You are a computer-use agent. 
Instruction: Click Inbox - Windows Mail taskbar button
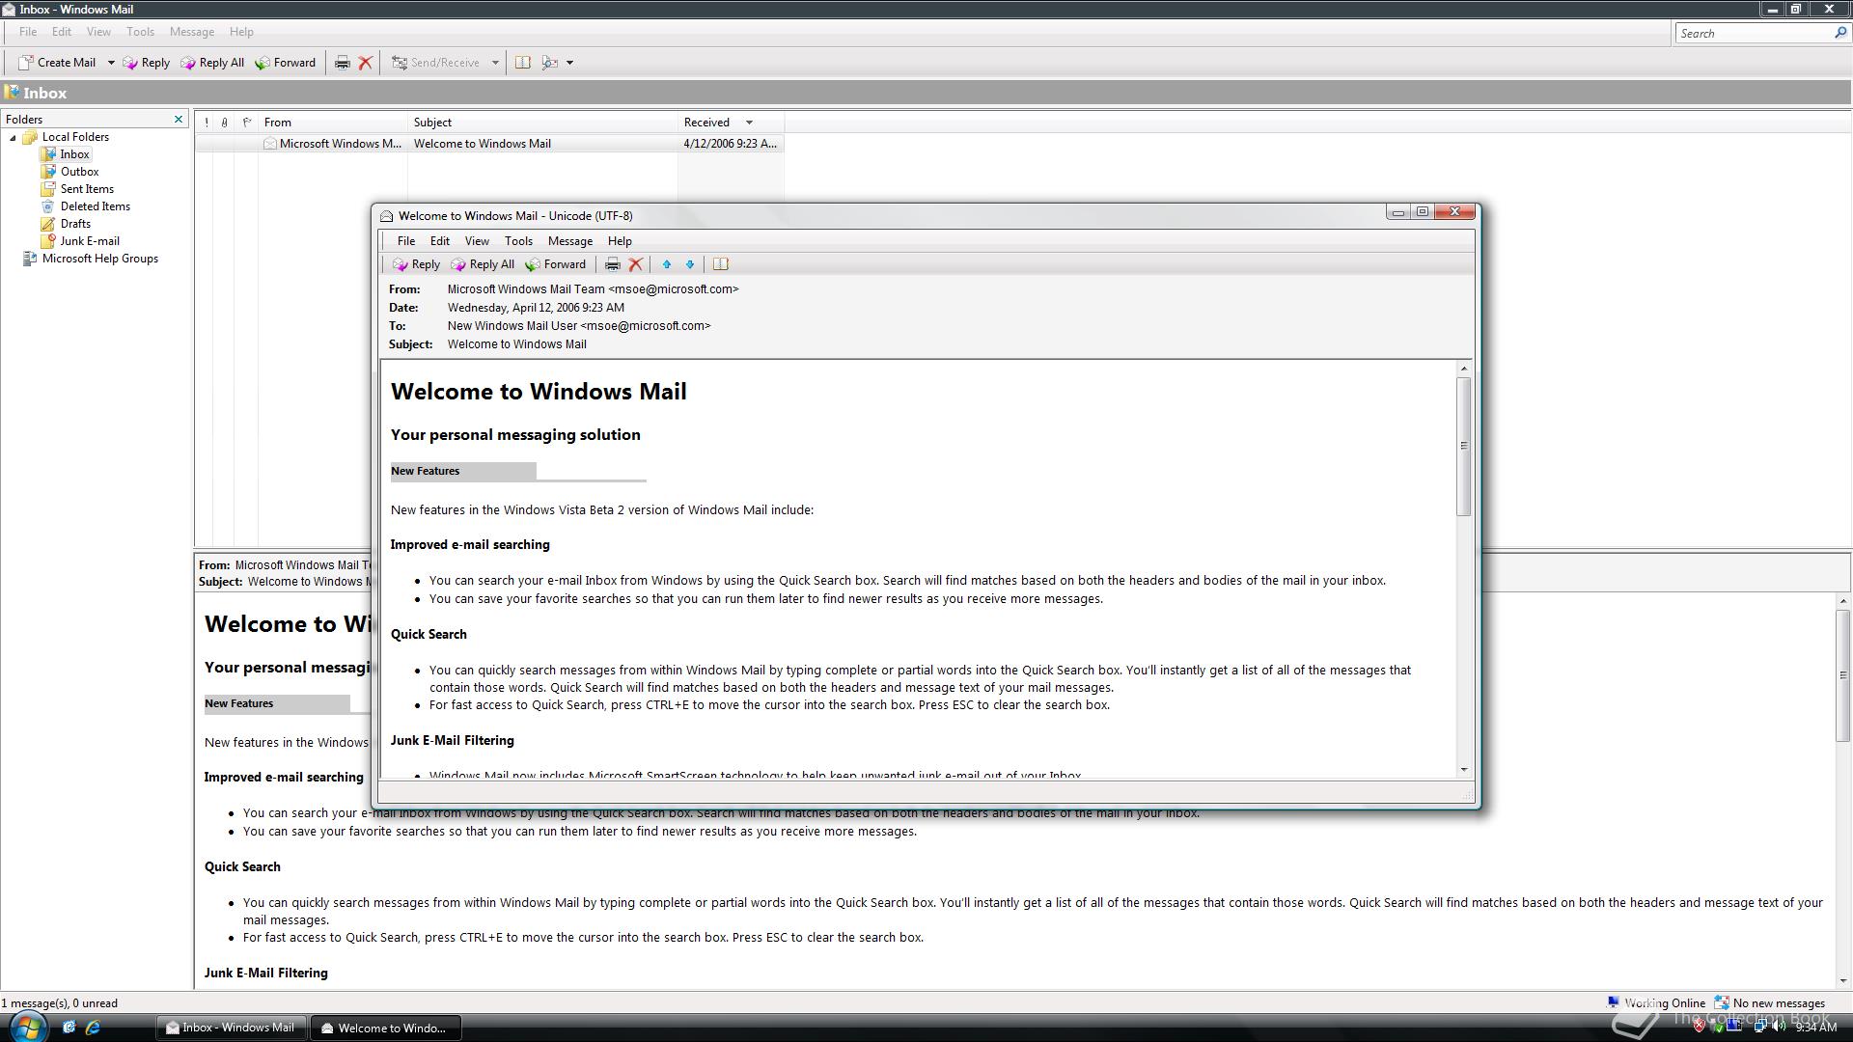click(x=232, y=1028)
